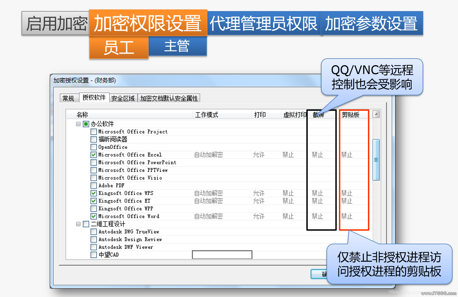Tick the OpenOffice checkbox
Screen dimensions: 458x297
point(94,147)
